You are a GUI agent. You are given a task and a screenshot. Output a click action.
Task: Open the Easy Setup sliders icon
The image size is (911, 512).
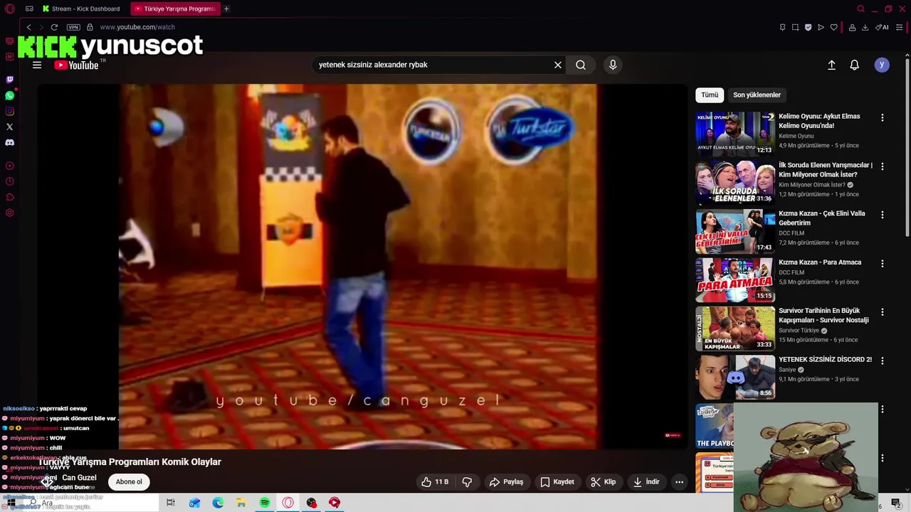pos(900,27)
